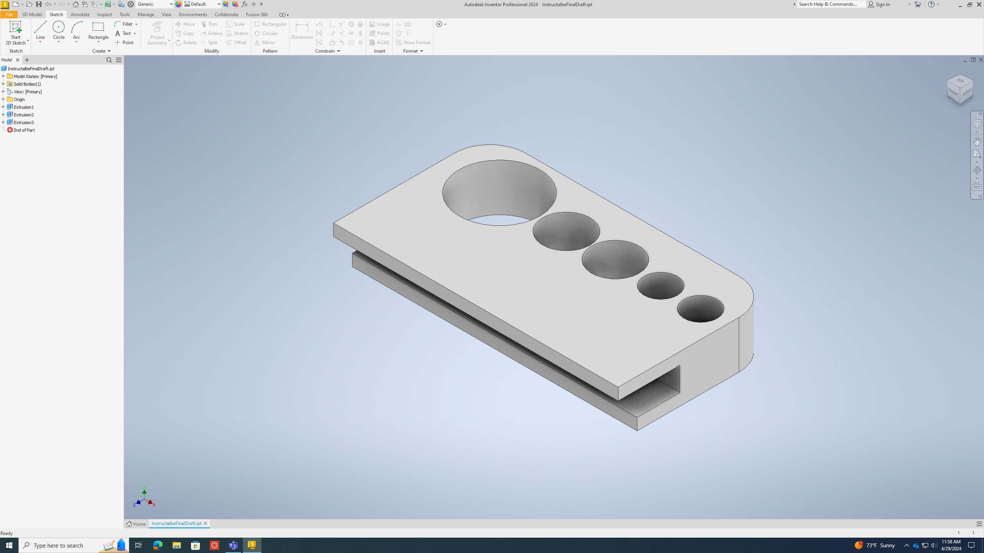Activate the Orbit tool in navigation bar
This screenshot has width=984, height=553.
(x=977, y=170)
